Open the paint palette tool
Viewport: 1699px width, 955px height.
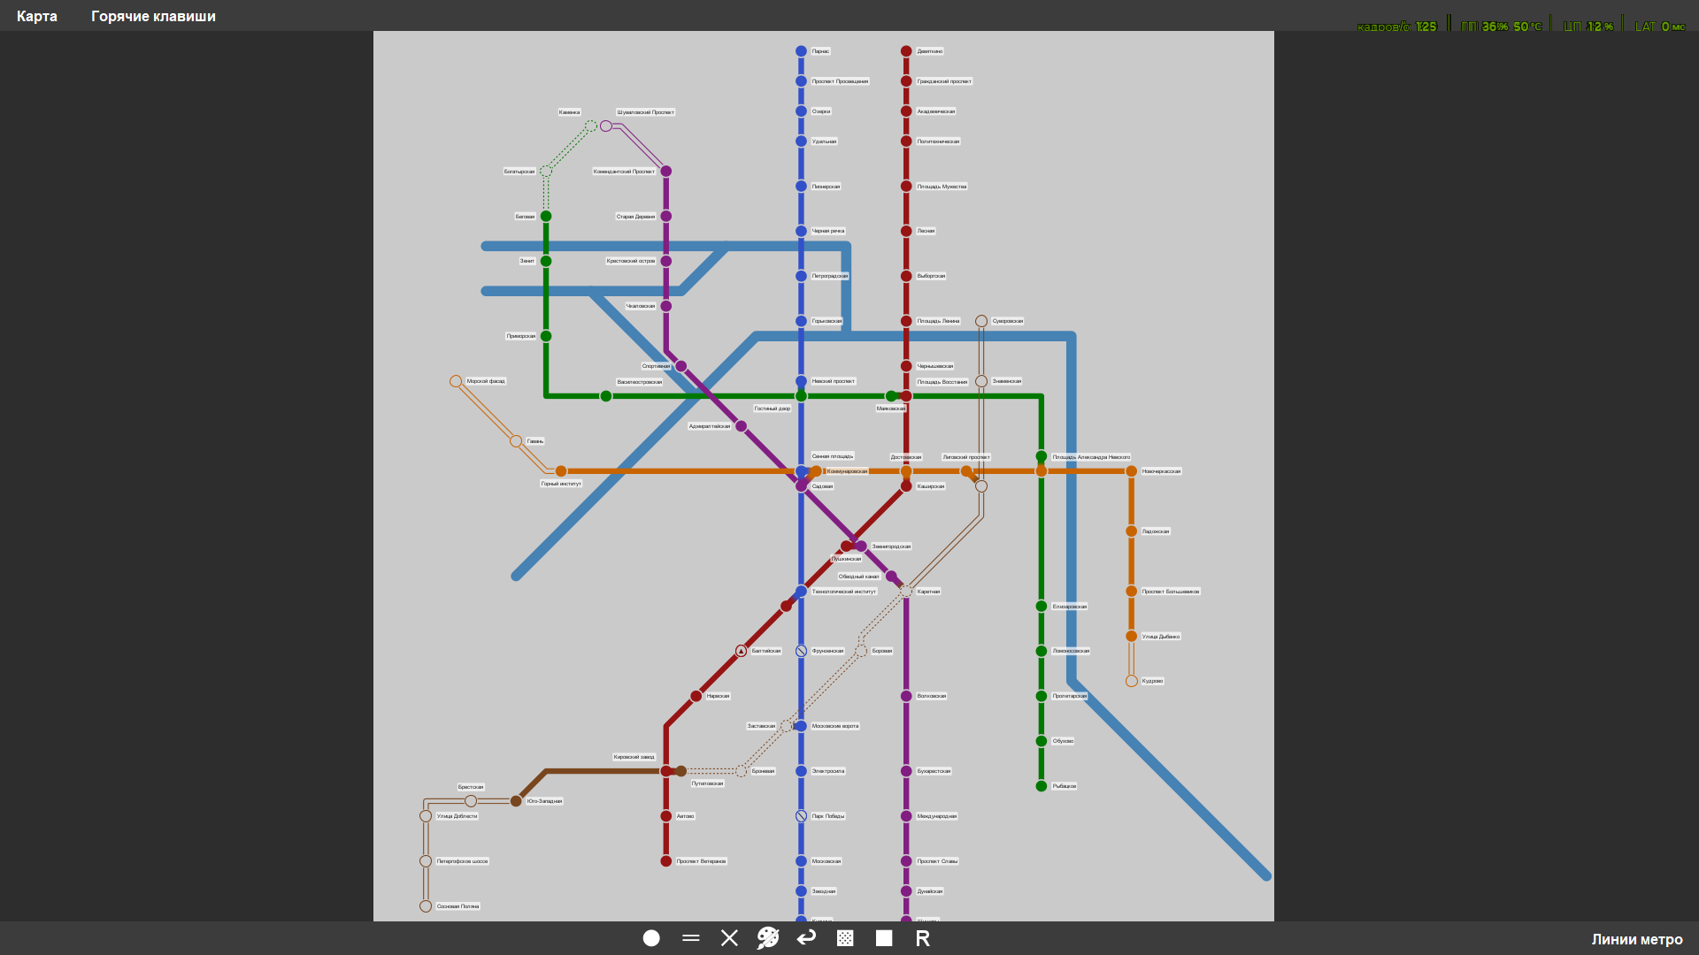[x=767, y=938]
